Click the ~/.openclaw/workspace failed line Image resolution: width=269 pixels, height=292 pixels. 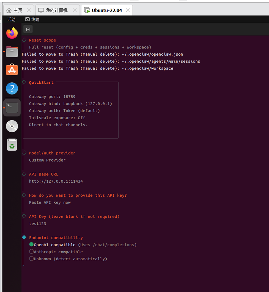click(x=98, y=69)
